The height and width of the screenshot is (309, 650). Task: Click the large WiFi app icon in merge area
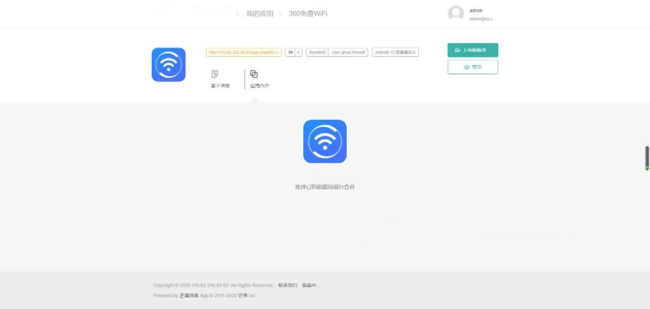pos(324,142)
